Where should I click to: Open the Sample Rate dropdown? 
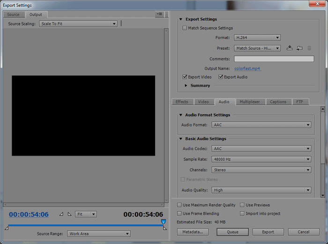click(261, 159)
